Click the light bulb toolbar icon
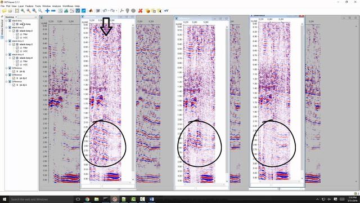This screenshot has height=203, width=360. 128,11
